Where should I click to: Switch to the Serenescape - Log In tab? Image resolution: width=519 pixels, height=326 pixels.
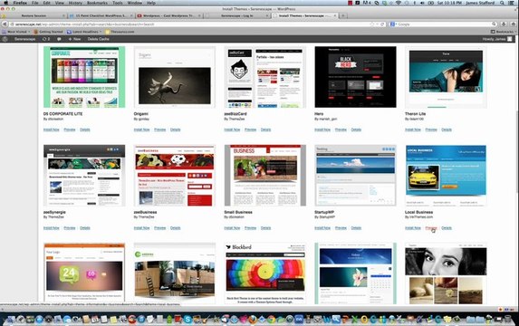point(236,15)
